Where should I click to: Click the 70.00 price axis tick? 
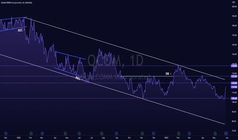click(234, 131)
